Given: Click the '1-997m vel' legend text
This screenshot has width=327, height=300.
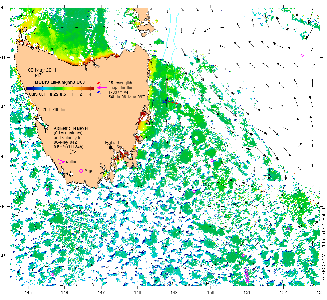Looking at the screenshot, I should coord(119,92).
